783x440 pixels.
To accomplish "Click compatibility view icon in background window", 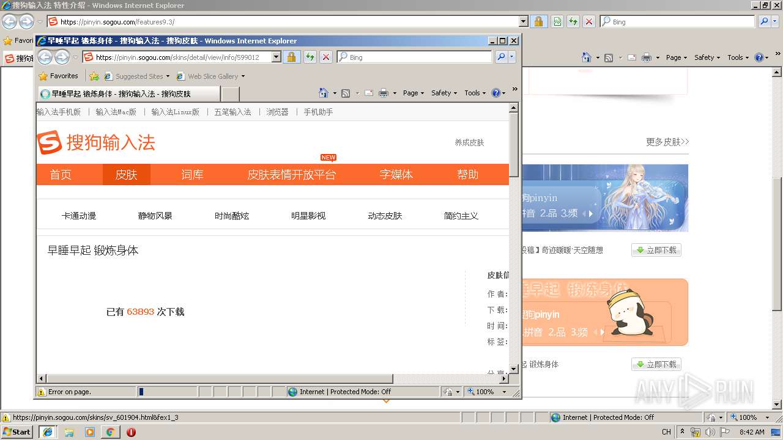I will pos(557,21).
